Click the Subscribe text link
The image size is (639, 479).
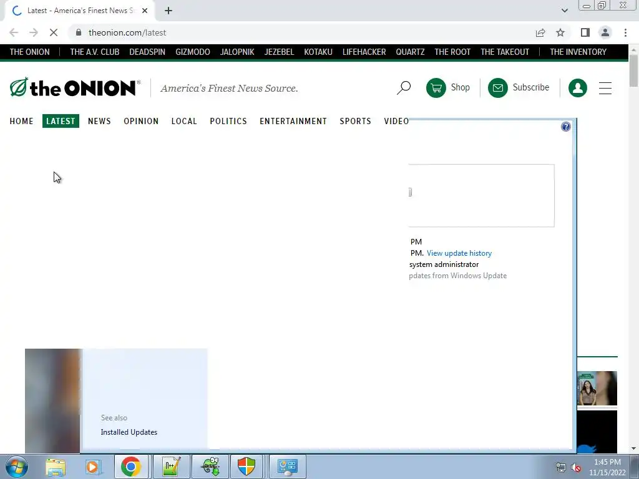coord(530,87)
